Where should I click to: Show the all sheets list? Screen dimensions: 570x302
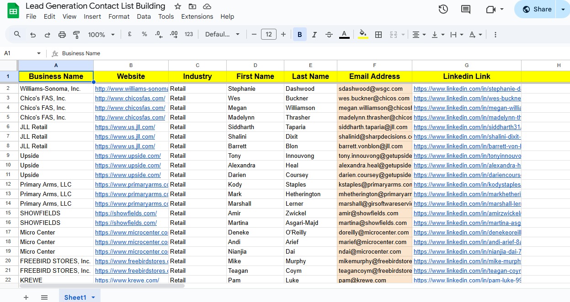click(x=44, y=297)
